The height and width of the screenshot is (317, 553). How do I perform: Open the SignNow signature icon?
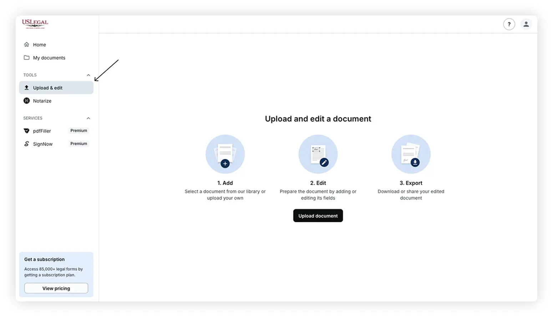(26, 144)
